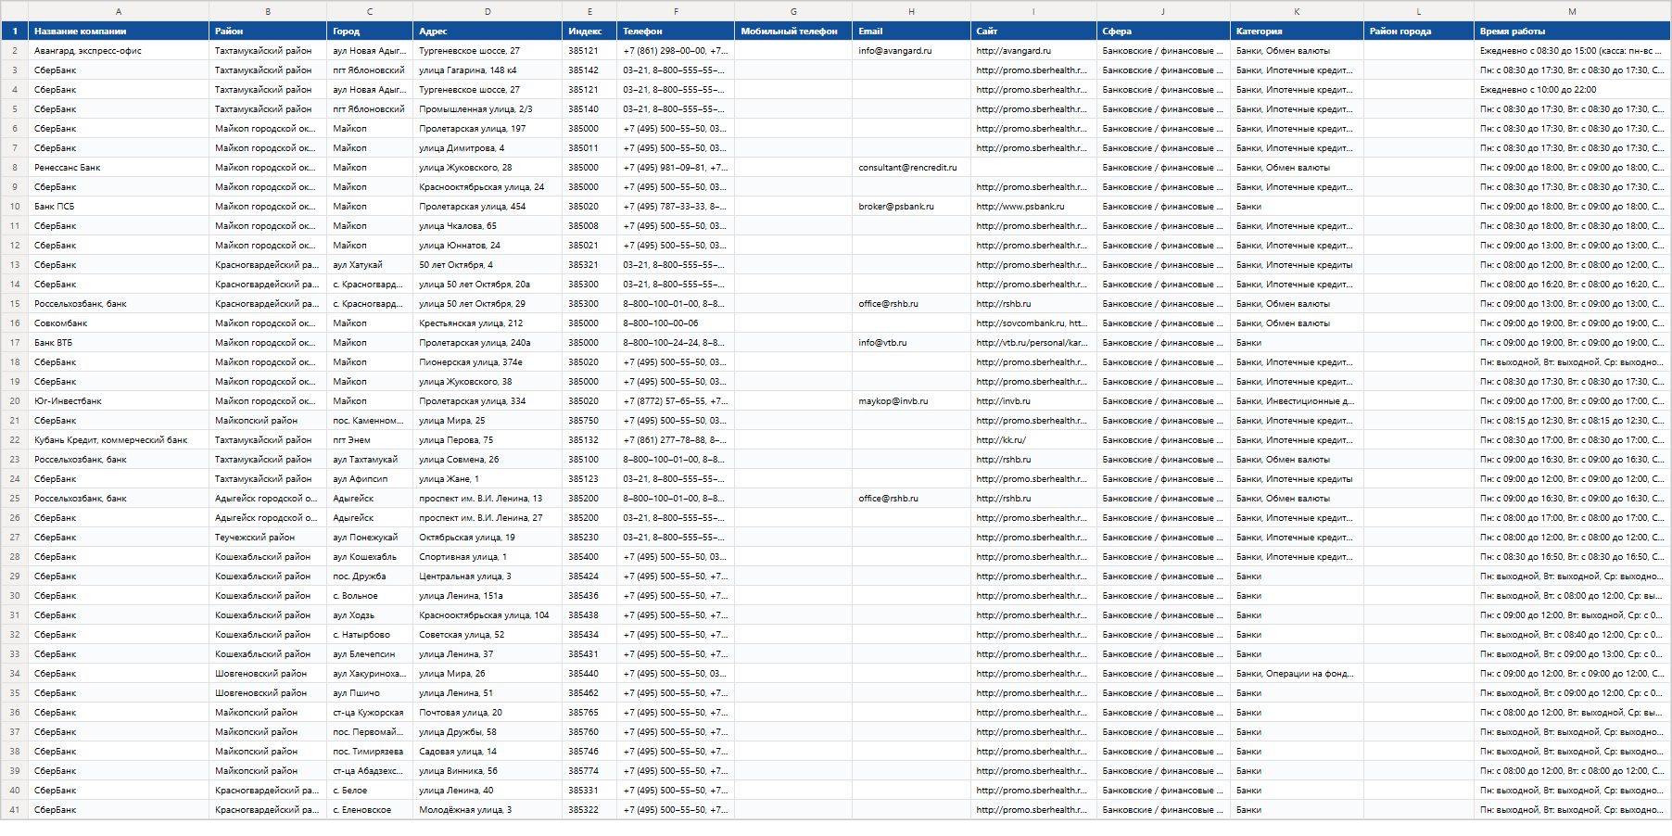Select address 'Молодёжная улица, 3'
This screenshot has height=836, width=1672.
tap(488, 810)
